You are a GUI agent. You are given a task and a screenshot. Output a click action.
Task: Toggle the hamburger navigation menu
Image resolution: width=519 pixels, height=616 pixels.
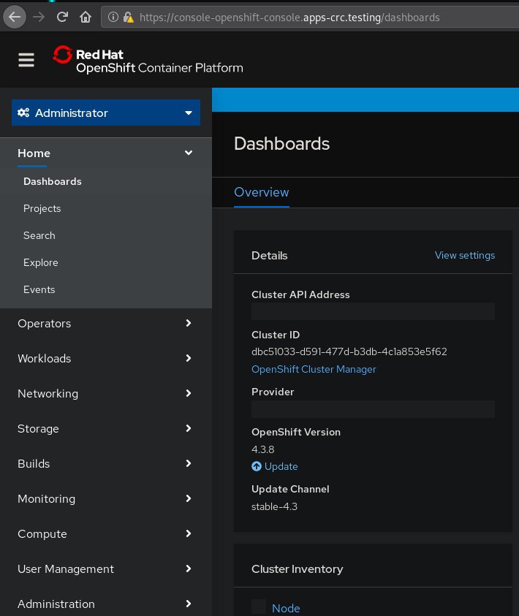click(x=26, y=60)
